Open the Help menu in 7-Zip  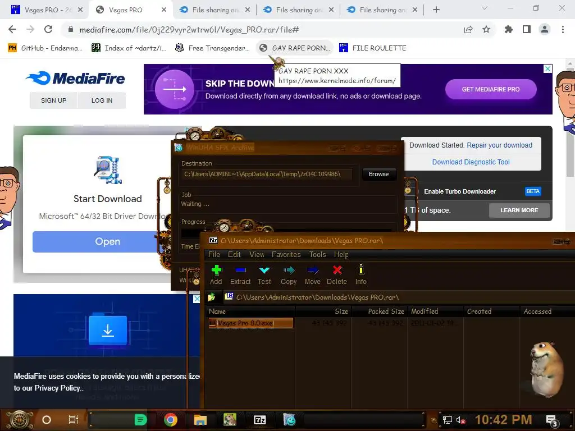tap(341, 254)
